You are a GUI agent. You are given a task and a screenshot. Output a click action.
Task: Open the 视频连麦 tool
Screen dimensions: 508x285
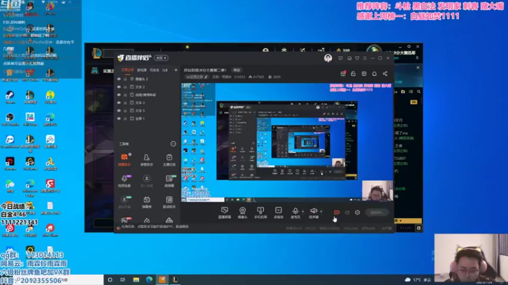coord(124,181)
